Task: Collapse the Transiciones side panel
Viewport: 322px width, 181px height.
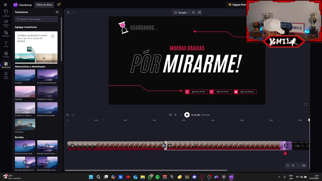Action: click(x=57, y=12)
